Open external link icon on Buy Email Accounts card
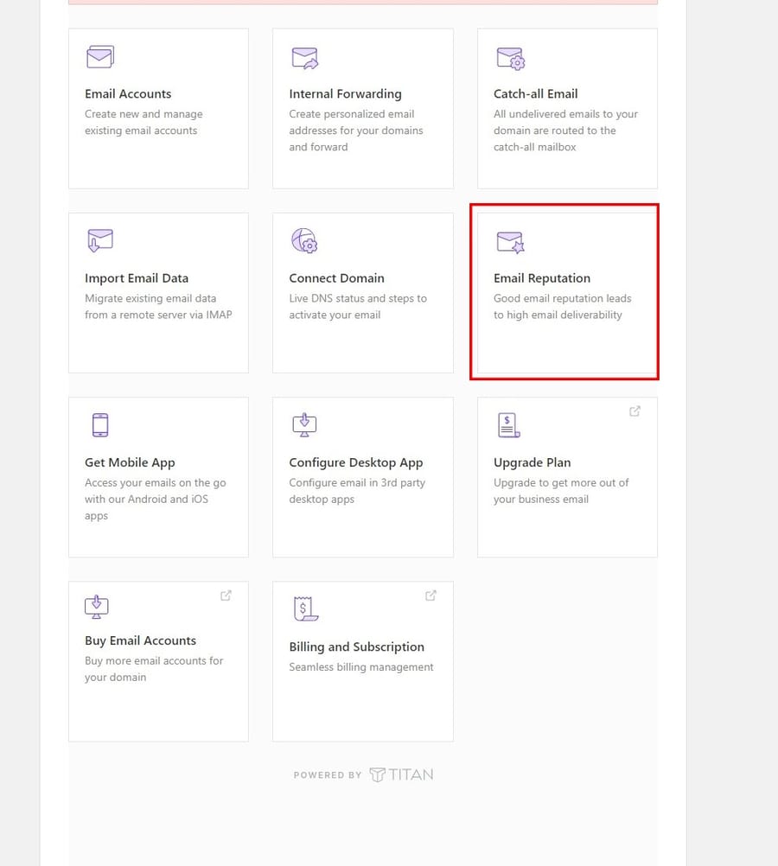778x866 pixels. pos(226,595)
